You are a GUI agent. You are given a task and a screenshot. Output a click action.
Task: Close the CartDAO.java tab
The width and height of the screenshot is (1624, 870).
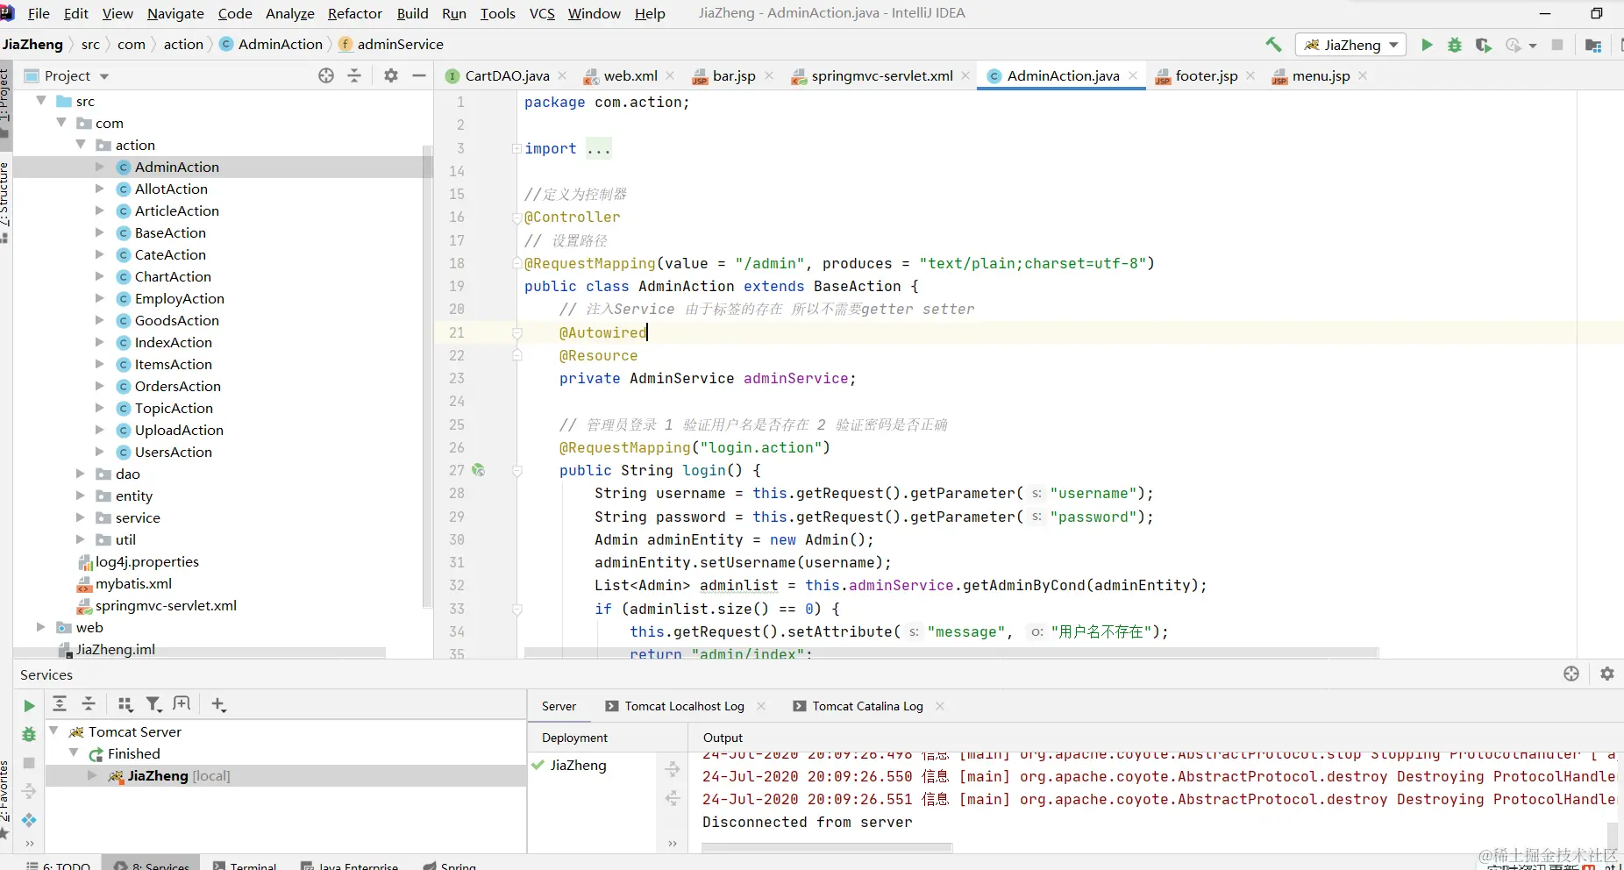562,75
